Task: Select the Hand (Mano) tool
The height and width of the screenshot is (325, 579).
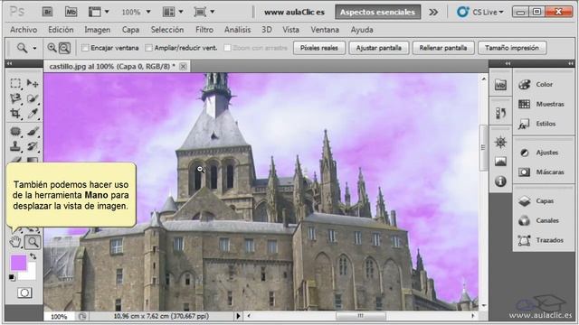Action: [x=15, y=242]
